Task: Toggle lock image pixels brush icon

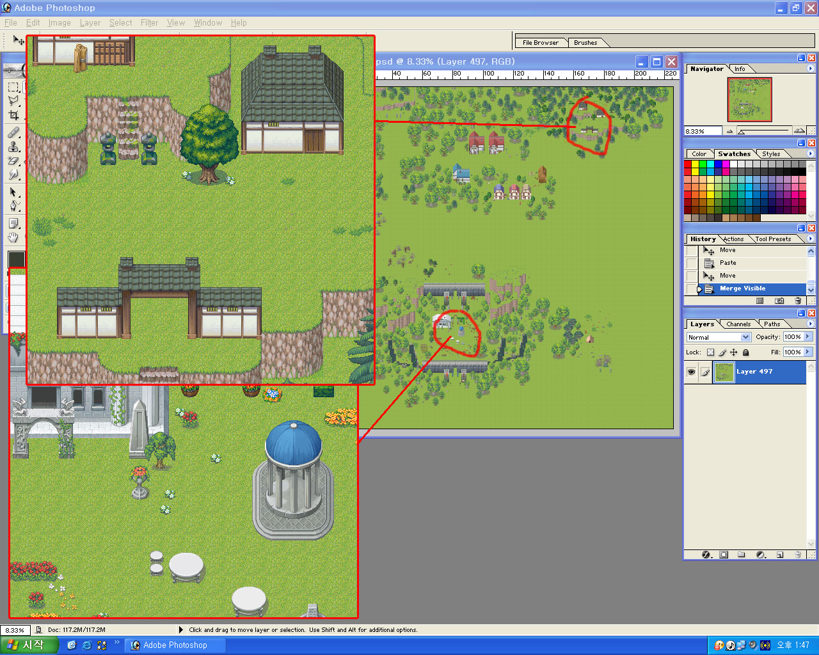Action: click(x=722, y=352)
